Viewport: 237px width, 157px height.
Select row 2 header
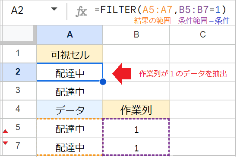point(18,72)
